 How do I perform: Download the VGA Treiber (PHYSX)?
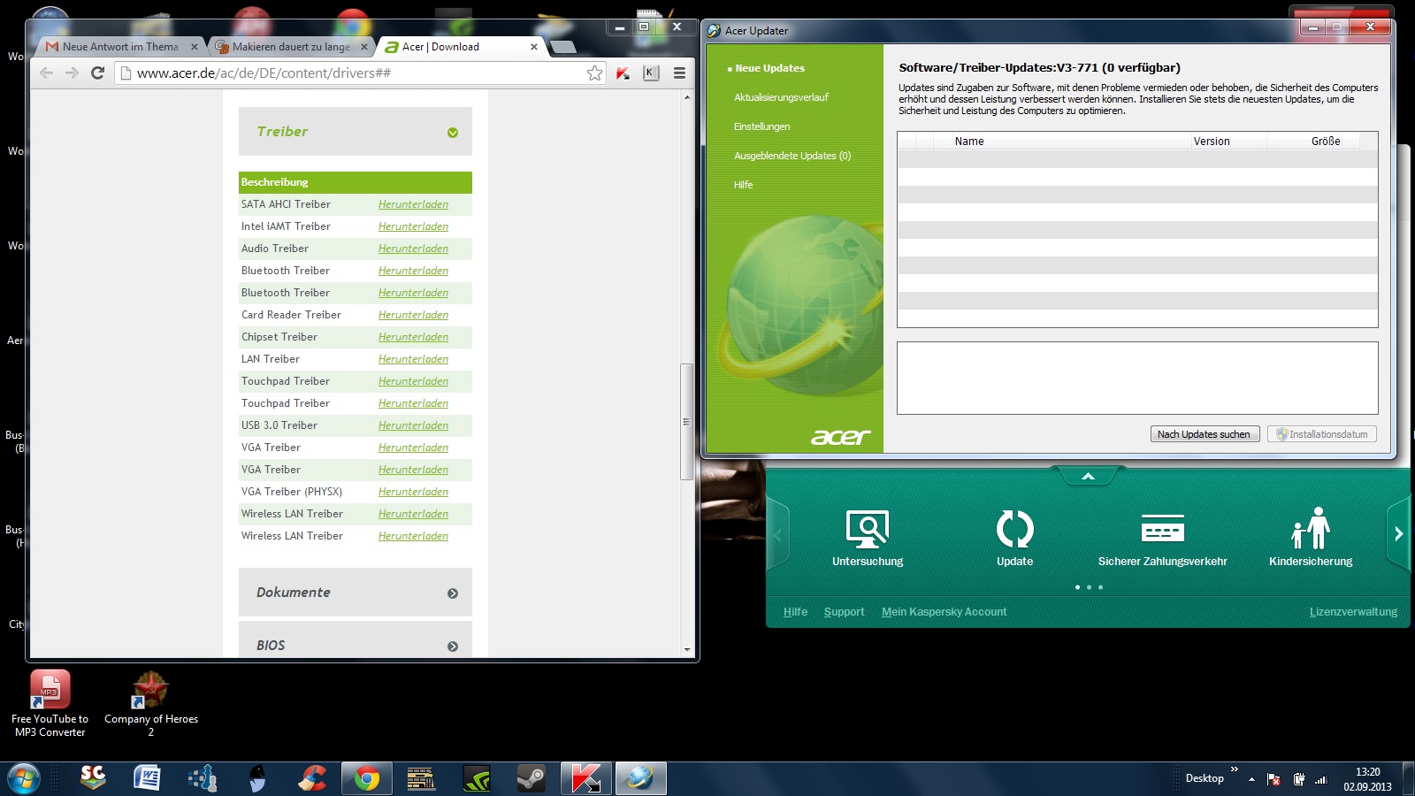point(413,492)
